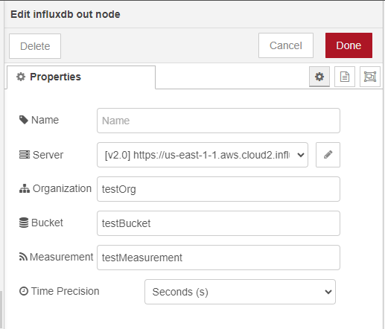Select the node properties gear icon
Viewport: 385px width, 329px height.
(x=319, y=77)
